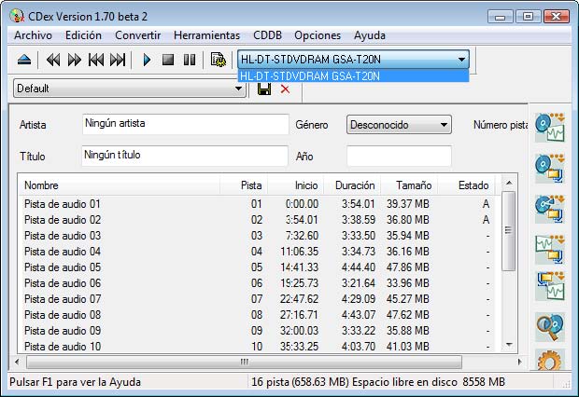
Task: Click the track list scroll down arrow
Action: (x=509, y=345)
